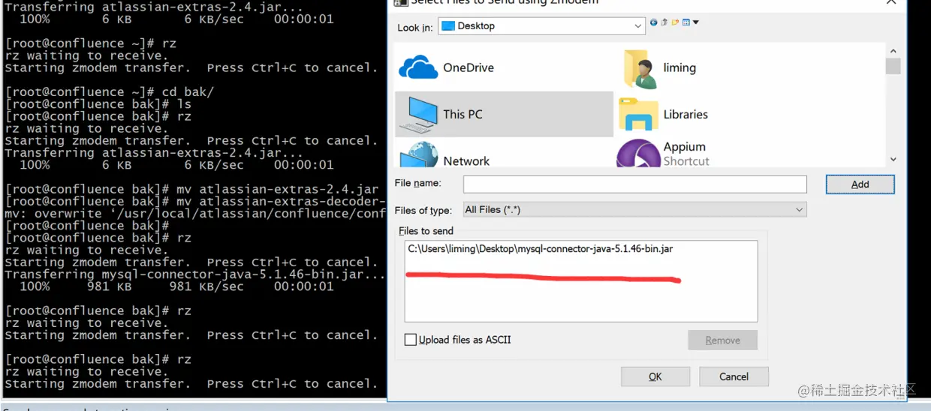Click terminal line 'Transferring mysql-connector-java-5.1.46-bin.jar...'
931x411 pixels.
coord(195,274)
